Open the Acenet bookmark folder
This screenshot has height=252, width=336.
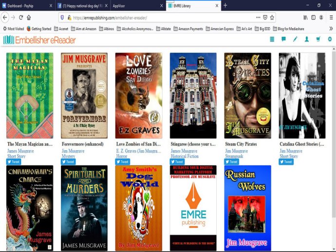[x=61, y=29]
